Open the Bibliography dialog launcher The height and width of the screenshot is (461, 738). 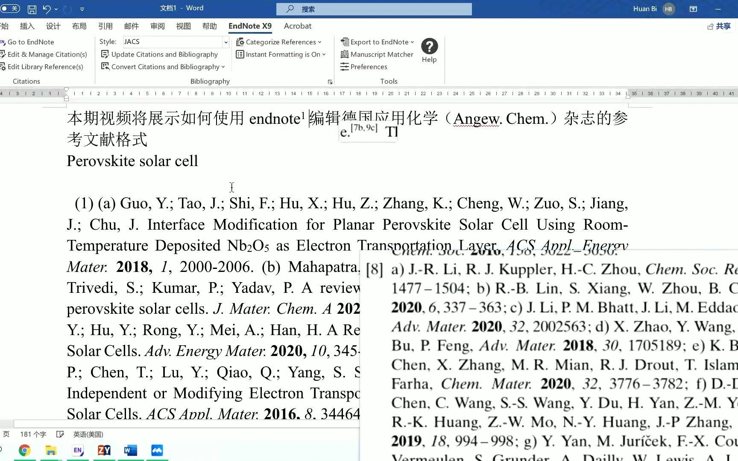point(330,82)
